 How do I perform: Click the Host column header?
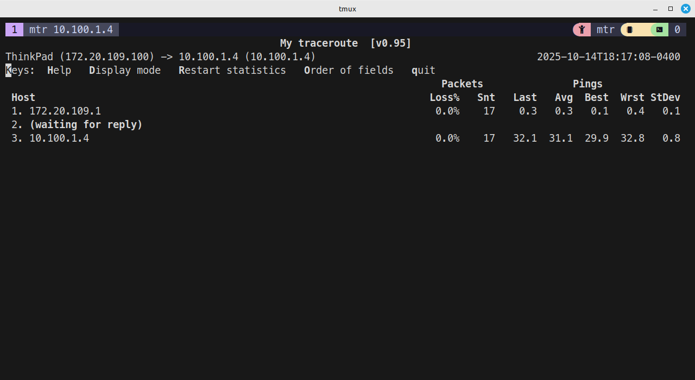tap(23, 98)
